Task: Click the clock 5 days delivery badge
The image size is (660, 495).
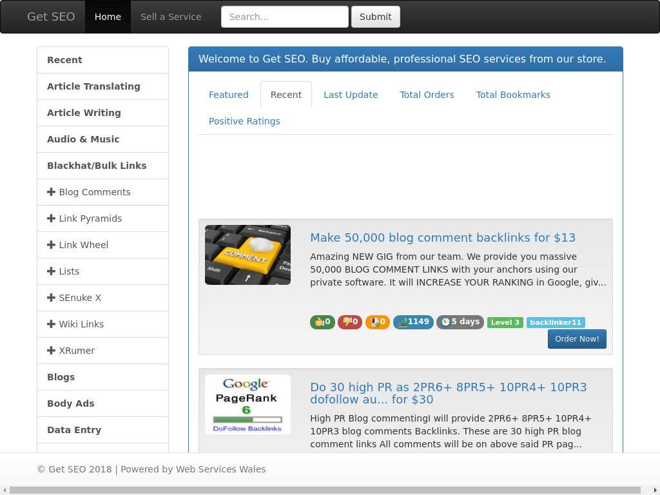Action: tap(460, 322)
